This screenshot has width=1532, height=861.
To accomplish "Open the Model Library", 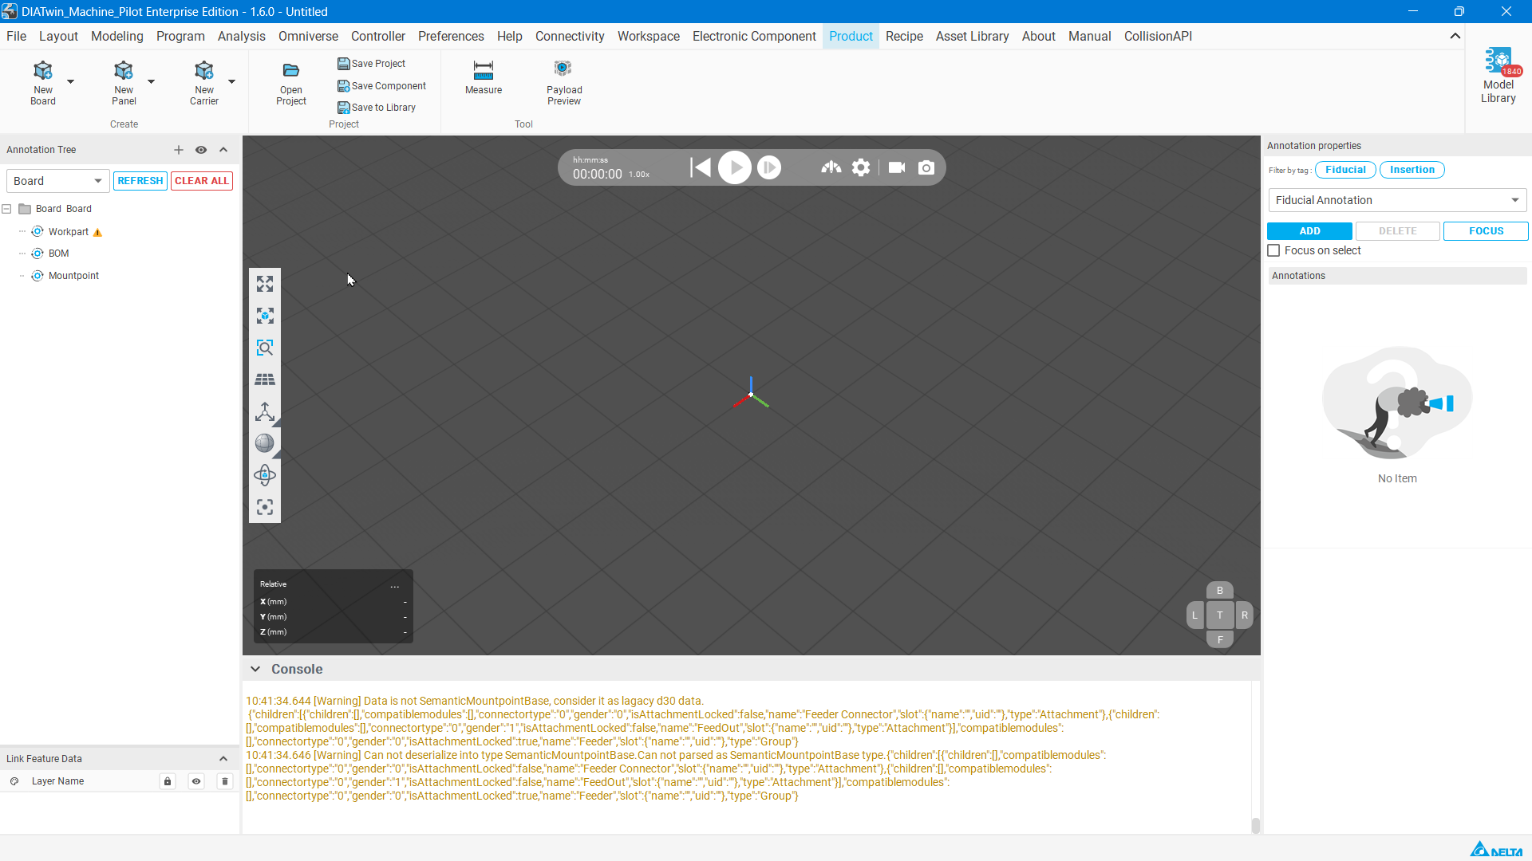I will tap(1498, 76).
